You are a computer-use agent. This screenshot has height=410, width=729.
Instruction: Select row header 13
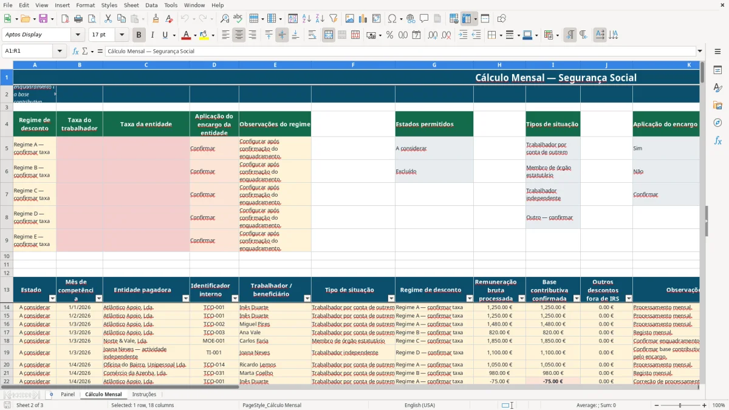point(7,290)
